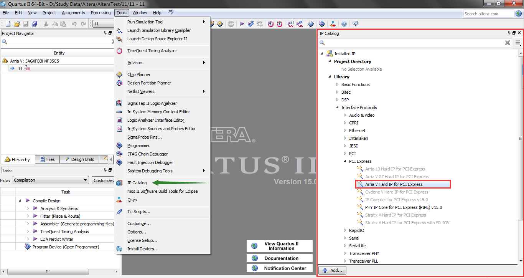524x278 pixels.
Task: Select PHY IP Core for PCI Express (PIPE)
Action: click(x=404, y=207)
